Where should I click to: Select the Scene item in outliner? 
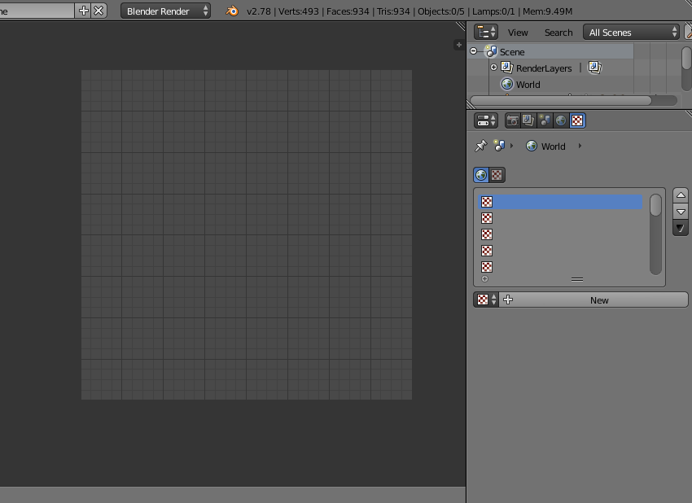tap(512, 52)
